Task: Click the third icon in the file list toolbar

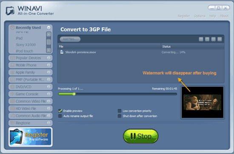Action: click(x=214, y=39)
